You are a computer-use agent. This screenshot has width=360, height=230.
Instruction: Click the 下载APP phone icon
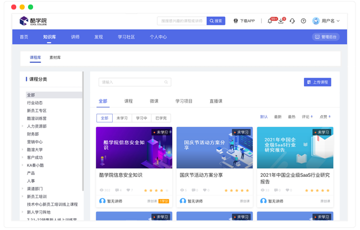point(236,21)
